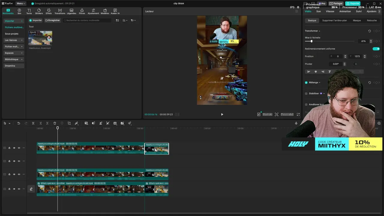The width and height of the screenshot is (384, 216).
Task: Click the trim right of playhead icon
Action: [x=47, y=123]
